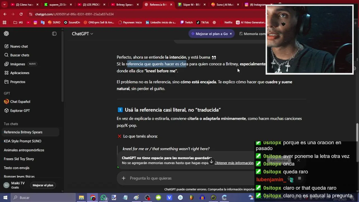Open FL Studio from the taskbar
This screenshot has height=202, width=359.
click(192, 198)
